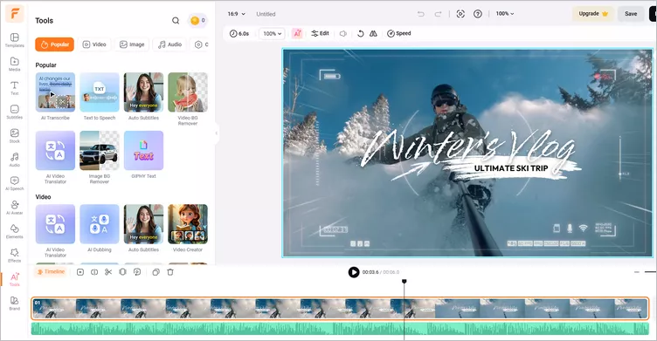
Task: Switch to the Popular tools tab
Action: point(54,44)
